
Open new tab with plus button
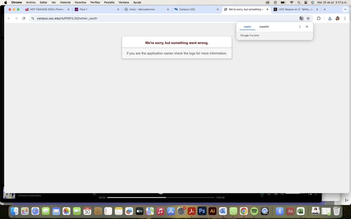pos(325,9)
